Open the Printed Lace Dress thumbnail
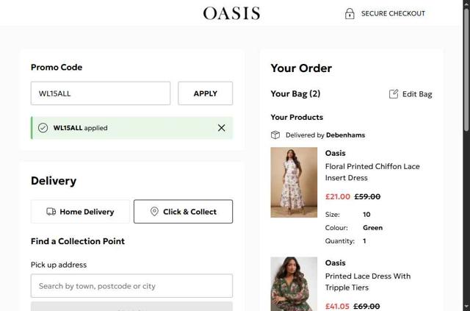 click(x=294, y=284)
